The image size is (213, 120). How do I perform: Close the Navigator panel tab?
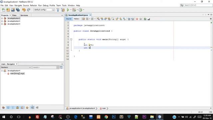17,64
